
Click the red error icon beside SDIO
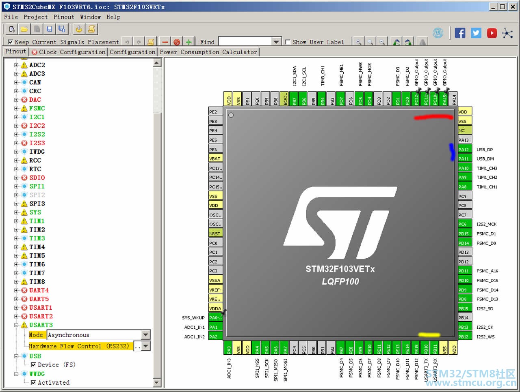[x=24, y=178]
